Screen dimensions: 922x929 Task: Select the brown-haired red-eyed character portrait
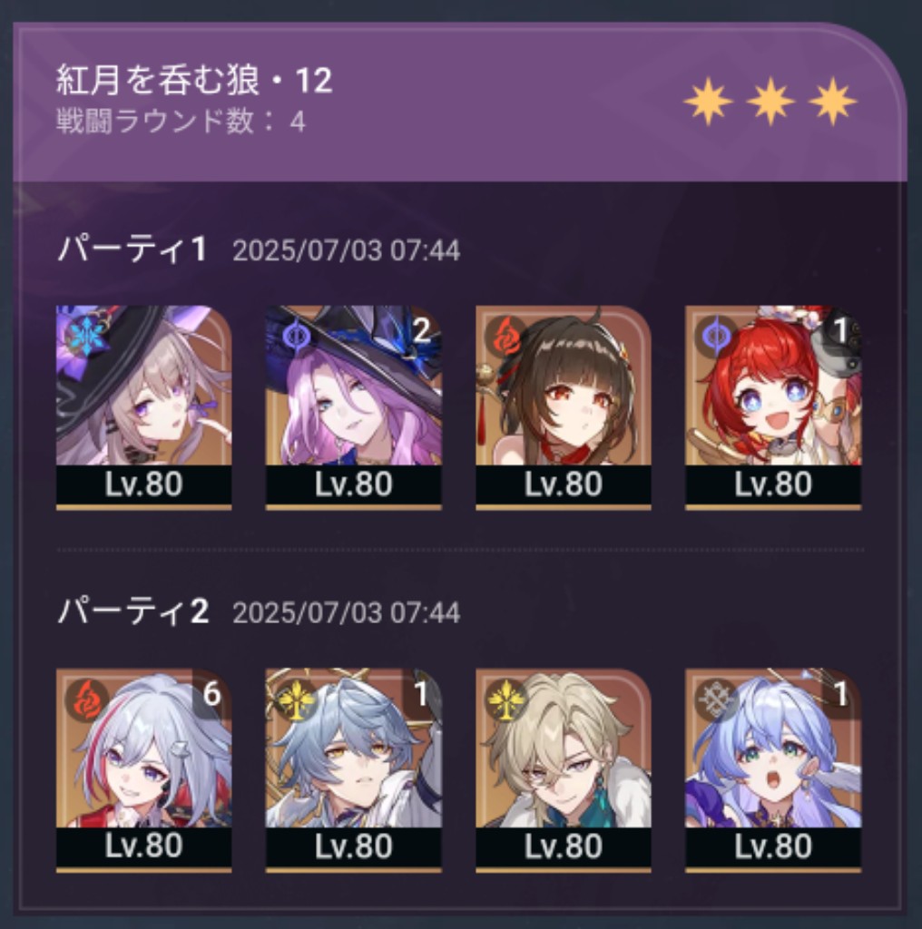pyautogui.click(x=564, y=407)
